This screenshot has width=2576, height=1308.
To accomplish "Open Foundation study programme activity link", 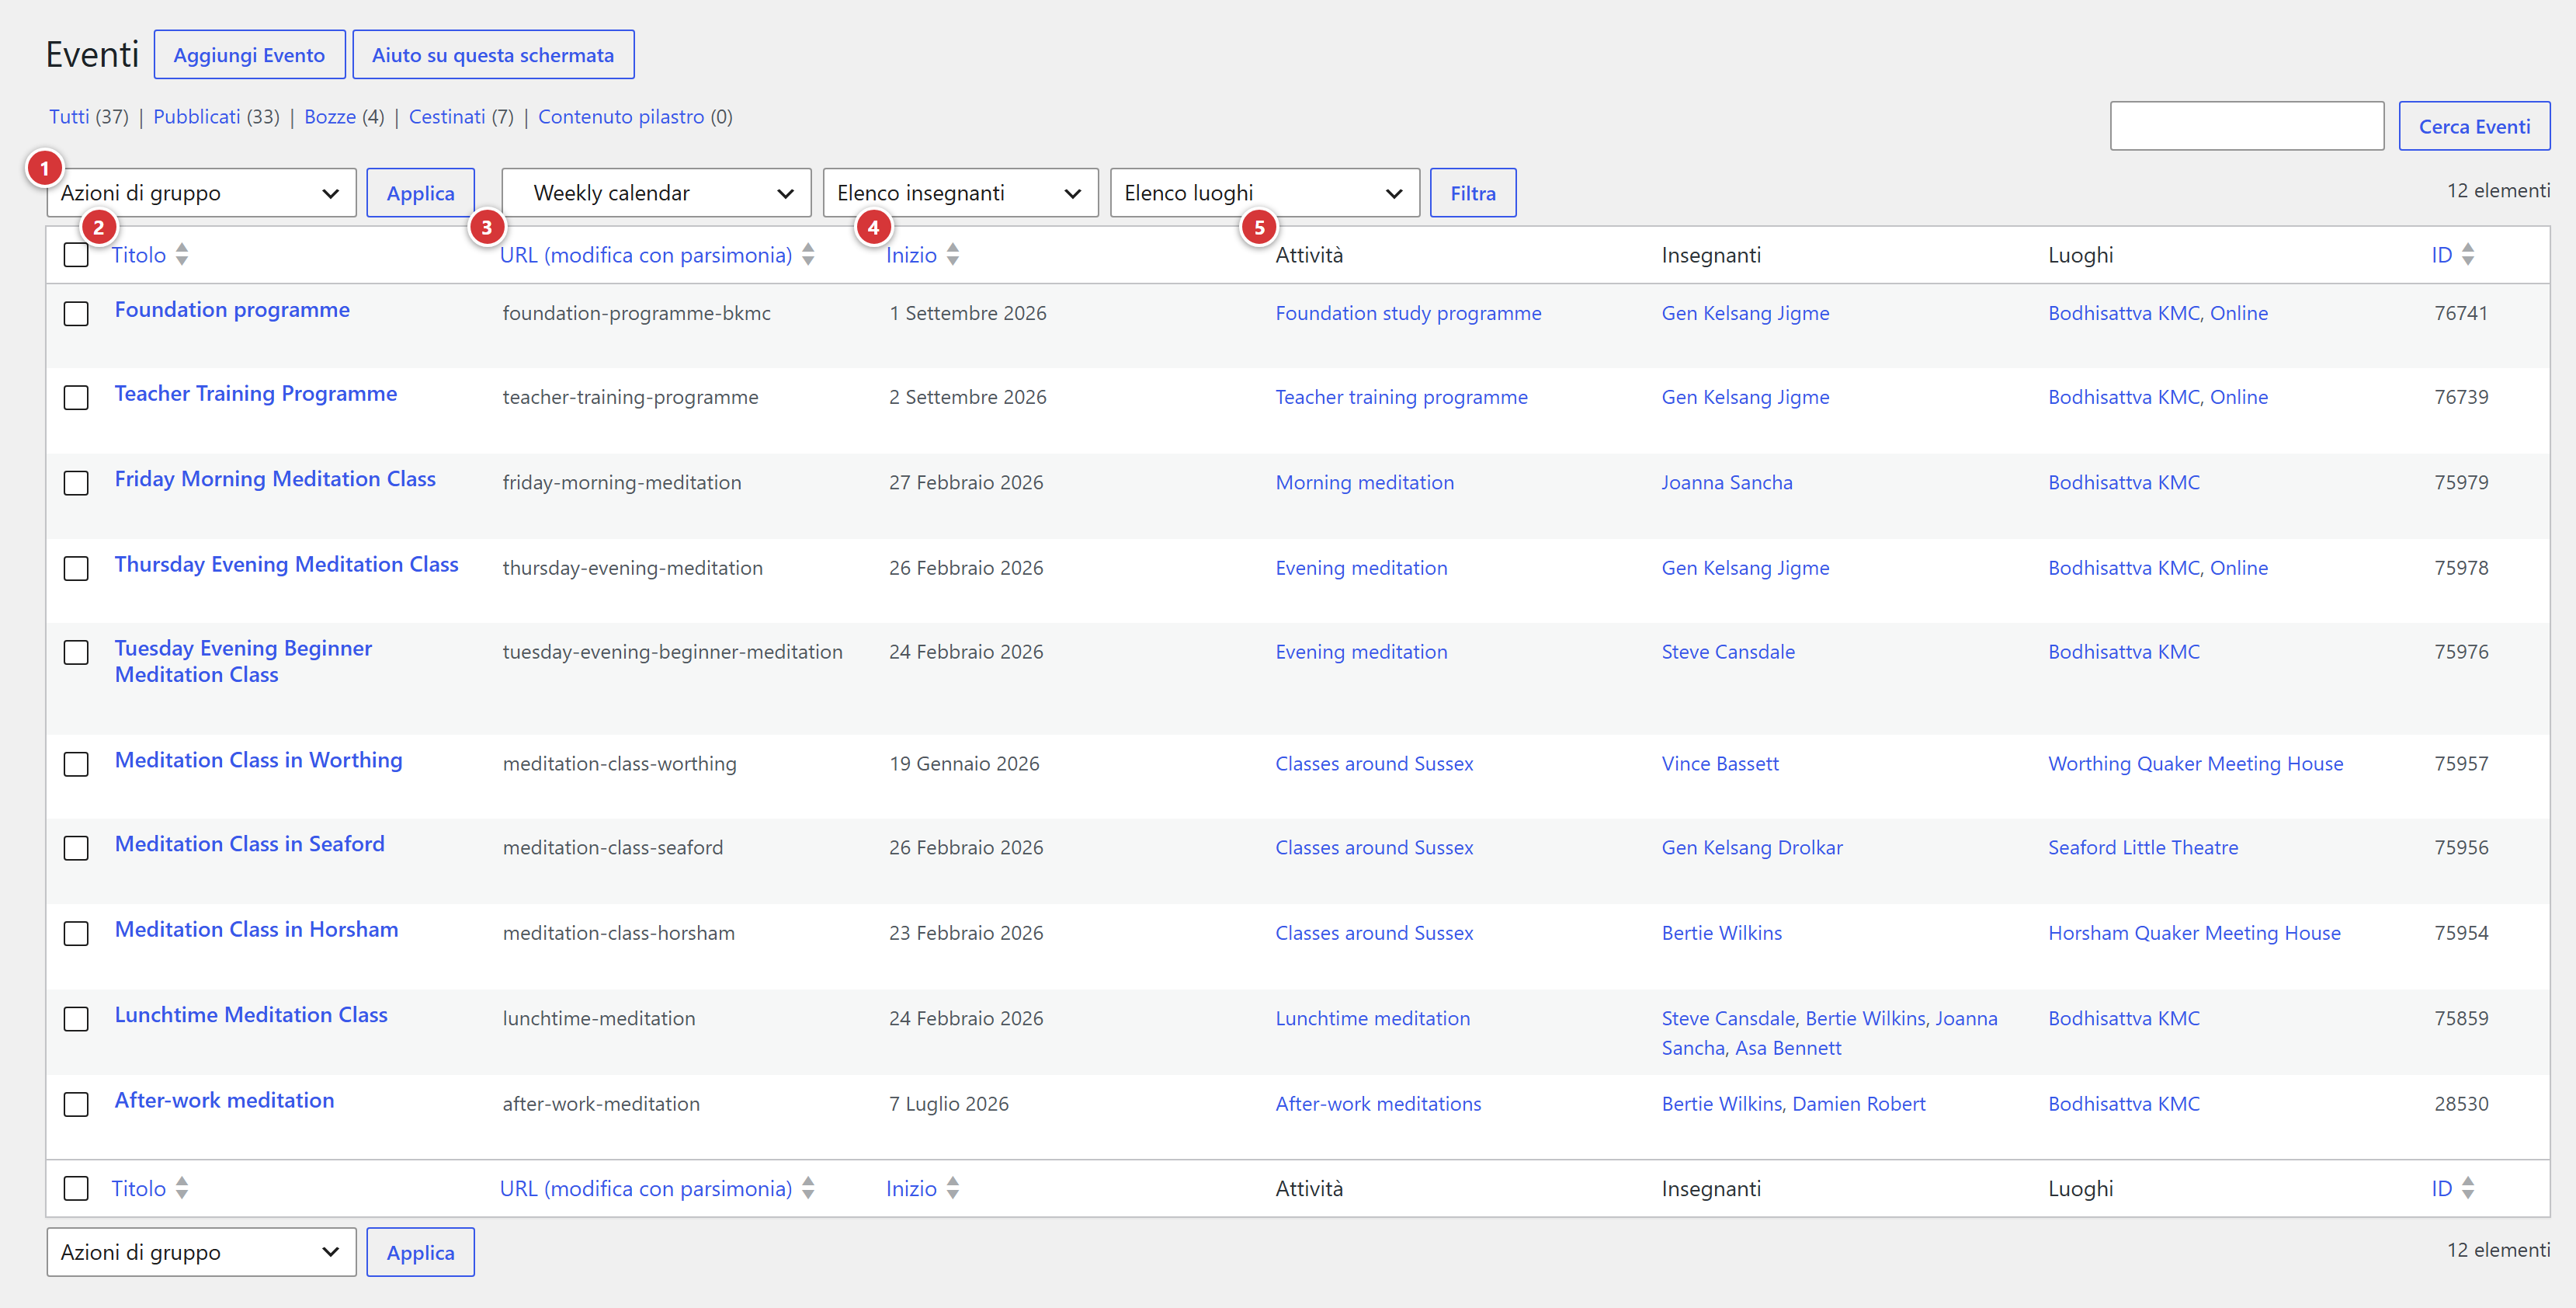I will [x=1408, y=313].
